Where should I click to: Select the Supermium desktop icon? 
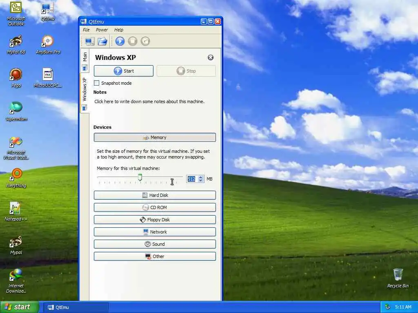(x=16, y=112)
